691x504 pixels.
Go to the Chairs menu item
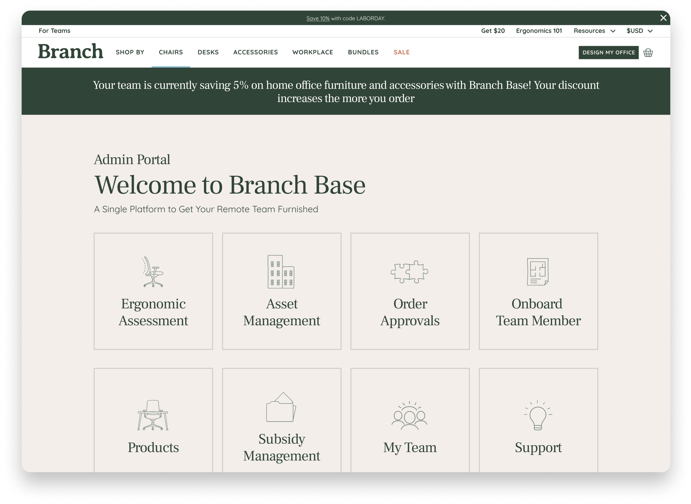pyautogui.click(x=171, y=52)
